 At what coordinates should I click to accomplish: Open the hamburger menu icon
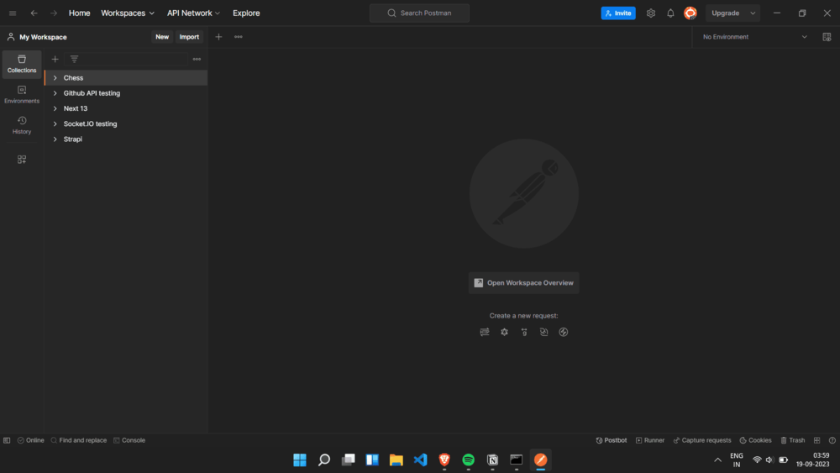(x=13, y=13)
